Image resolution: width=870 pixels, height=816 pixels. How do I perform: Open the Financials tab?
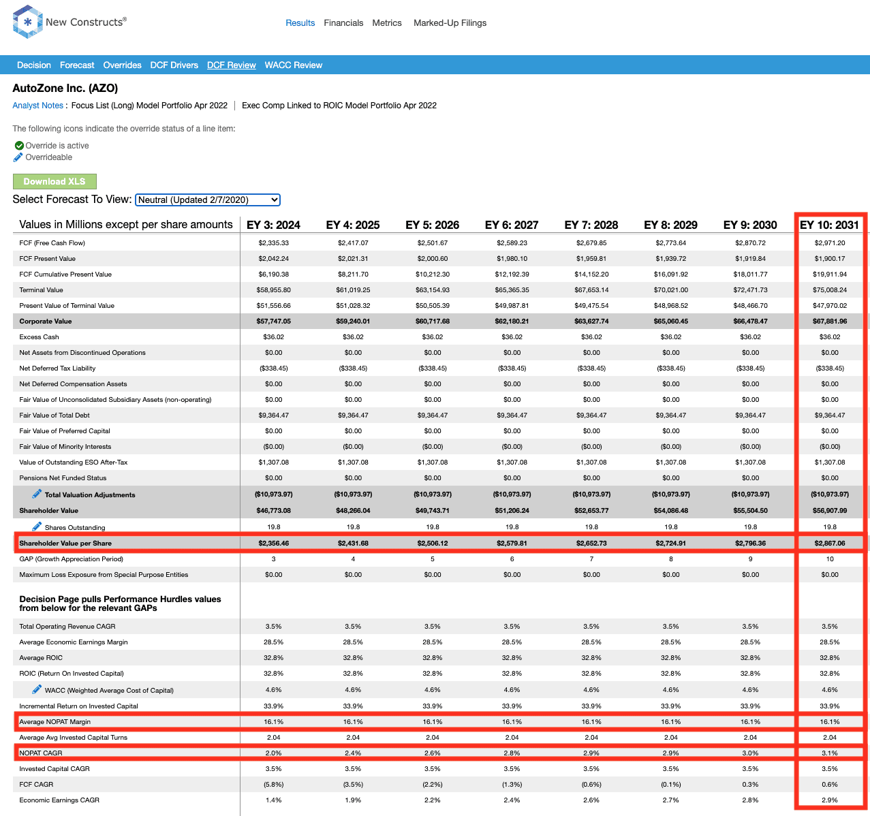(x=343, y=23)
